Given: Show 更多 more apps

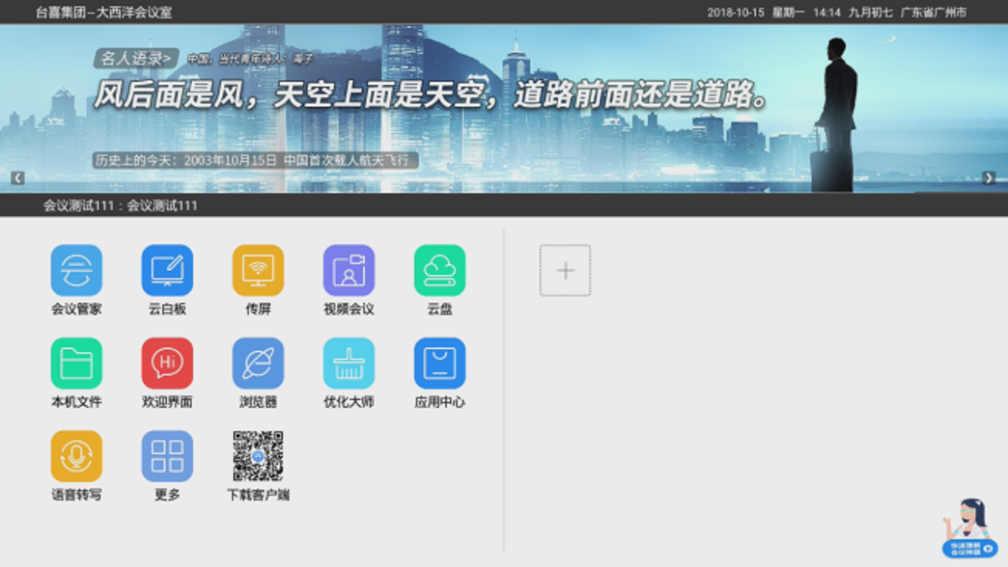Looking at the screenshot, I should tap(167, 456).
